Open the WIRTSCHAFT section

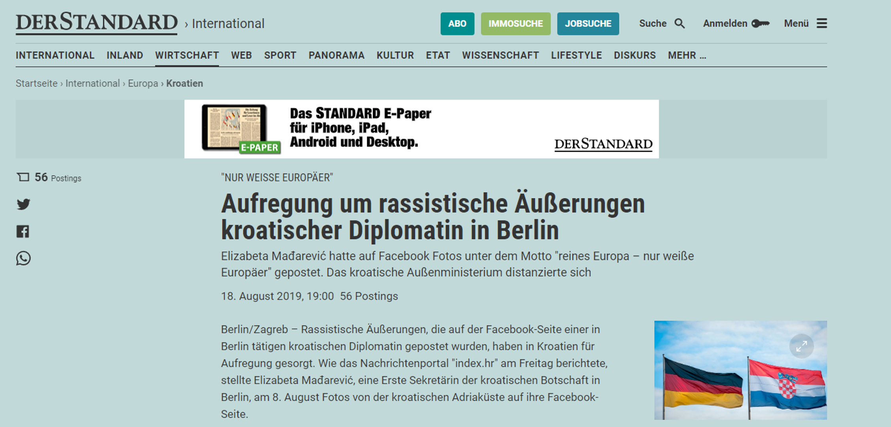pos(187,55)
